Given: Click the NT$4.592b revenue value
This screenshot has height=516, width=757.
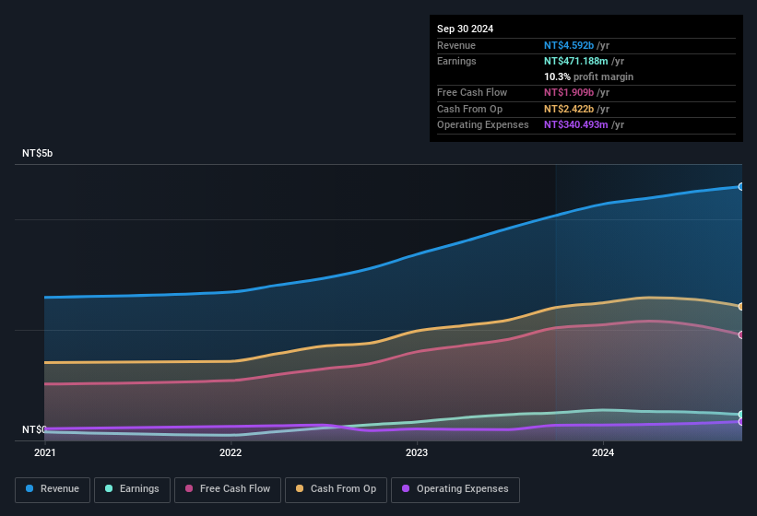Looking at the screenshot, I should 569,45.
